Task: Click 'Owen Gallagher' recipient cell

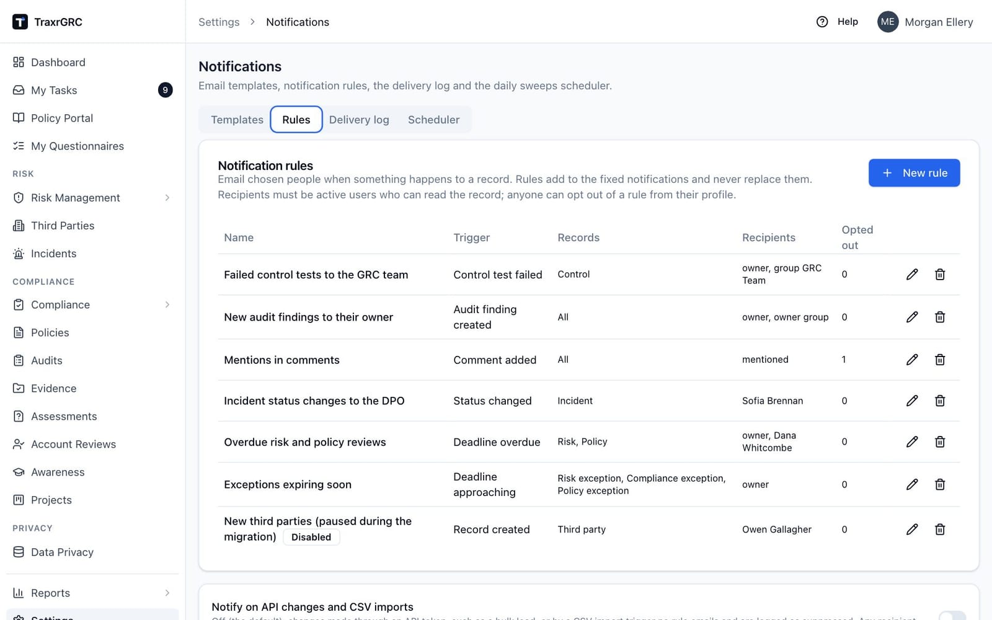Action: 777,529
